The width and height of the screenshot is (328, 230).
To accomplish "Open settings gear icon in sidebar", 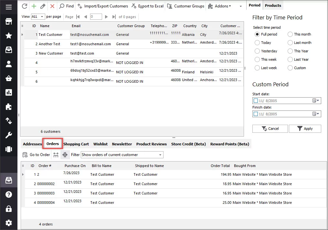I will tap(9, 223).
